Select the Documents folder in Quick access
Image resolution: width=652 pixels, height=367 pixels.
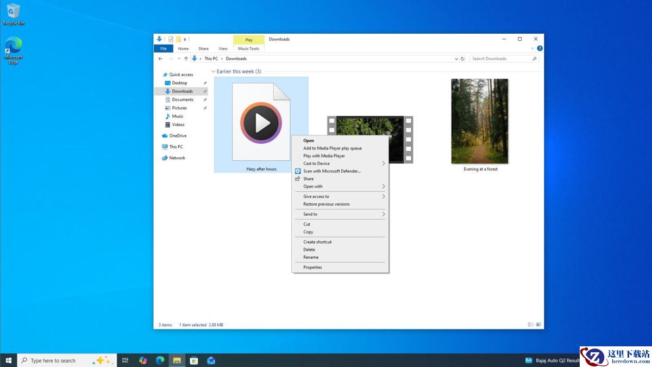pos(183,99)
